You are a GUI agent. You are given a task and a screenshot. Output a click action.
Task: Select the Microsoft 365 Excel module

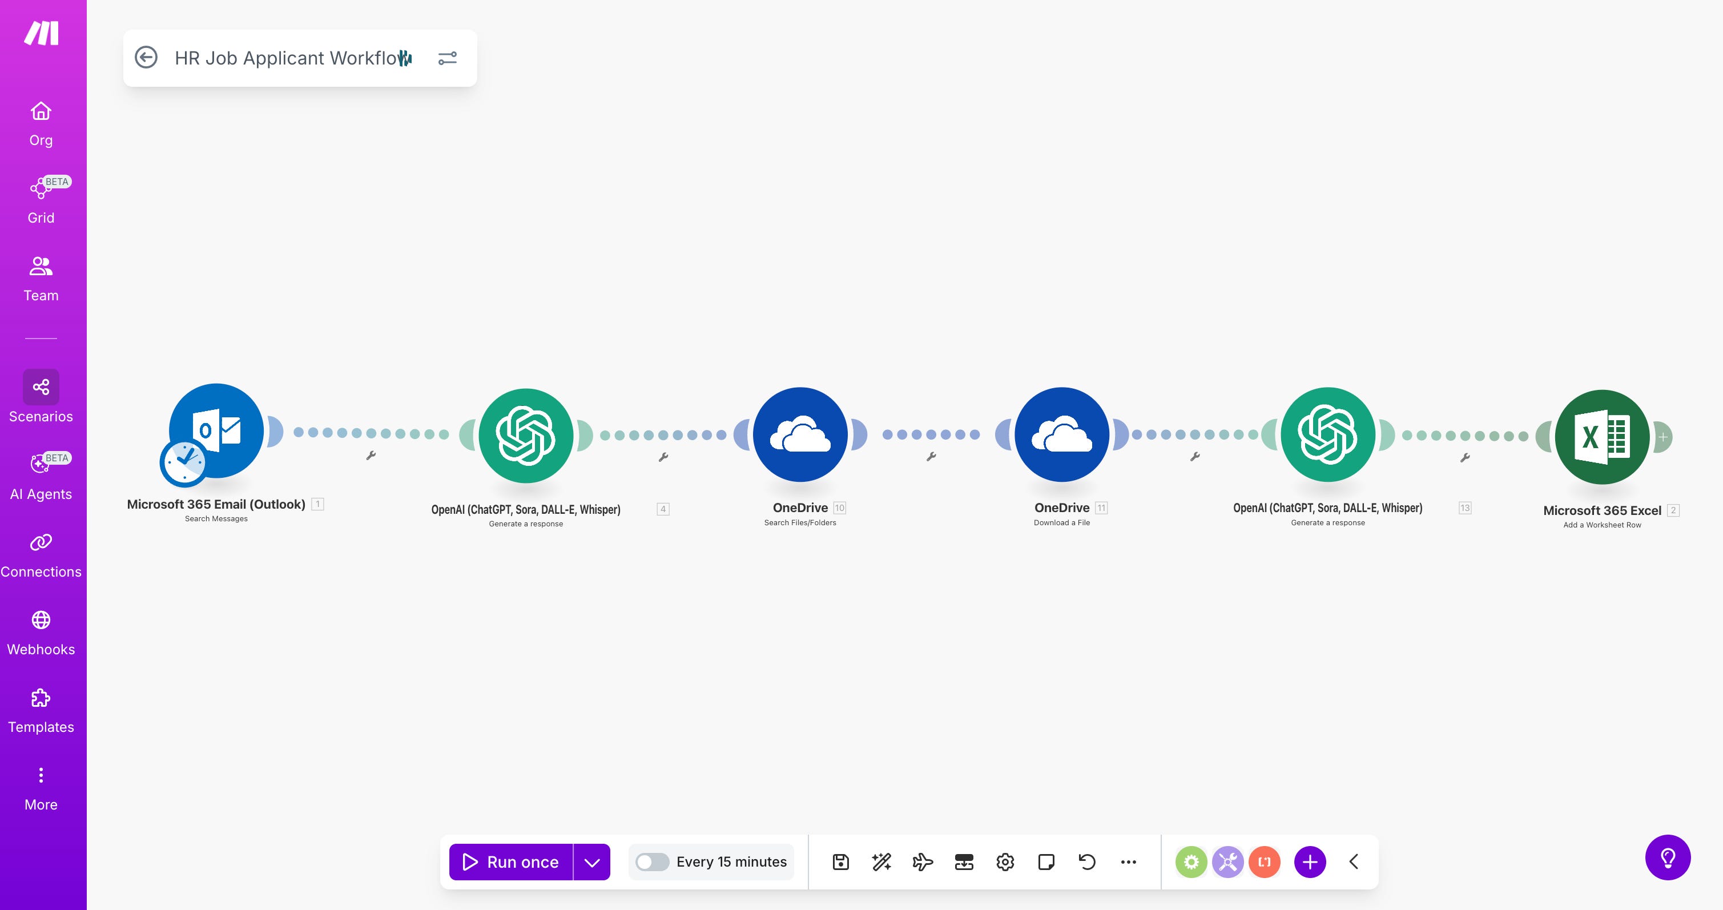click(1602, 437)
